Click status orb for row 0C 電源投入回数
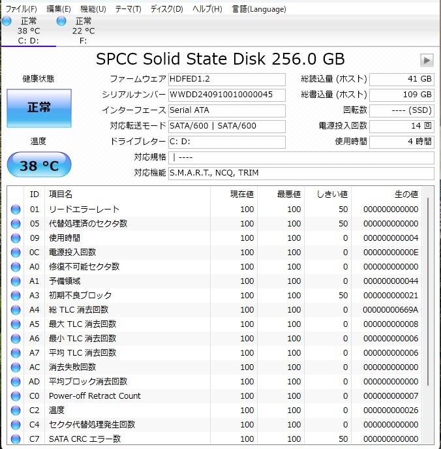Screen dimensions: 441x449 point(16,253)
